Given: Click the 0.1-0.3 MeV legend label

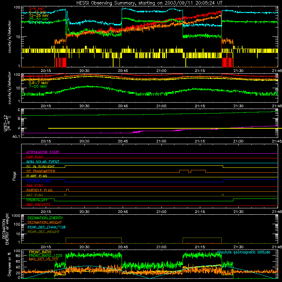Looking at the screenshot, I should coord(40,76).
